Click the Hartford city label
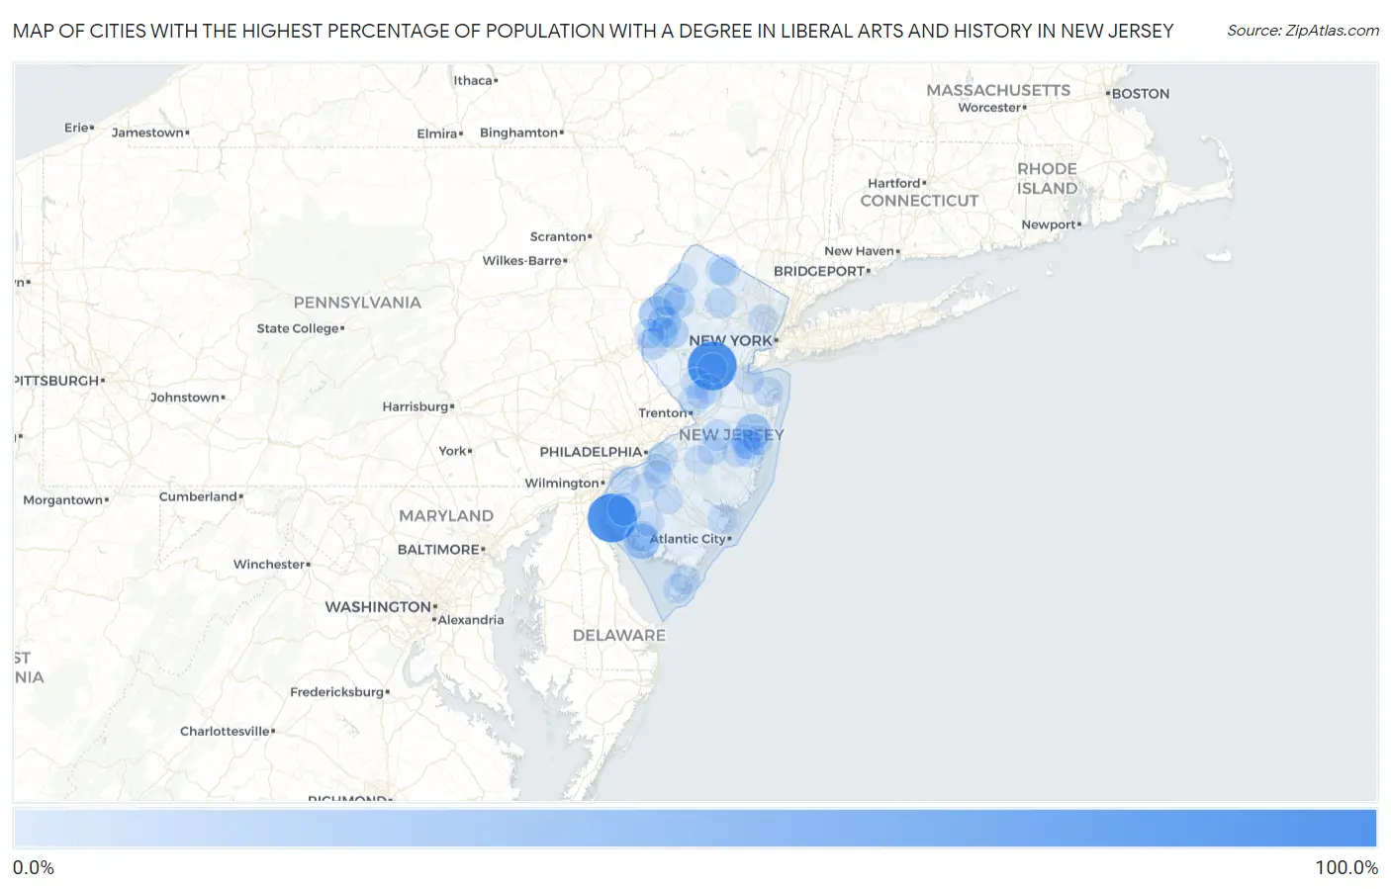 click(894, 183)
